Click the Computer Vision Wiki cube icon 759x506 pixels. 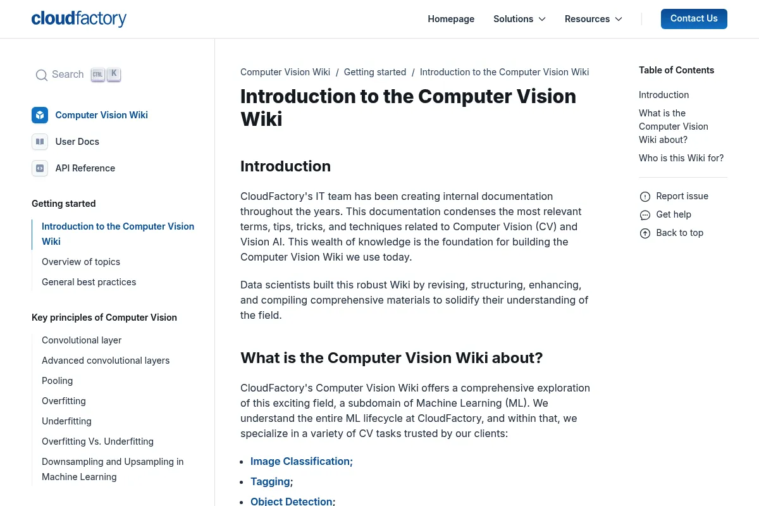(x=40, y=115)
